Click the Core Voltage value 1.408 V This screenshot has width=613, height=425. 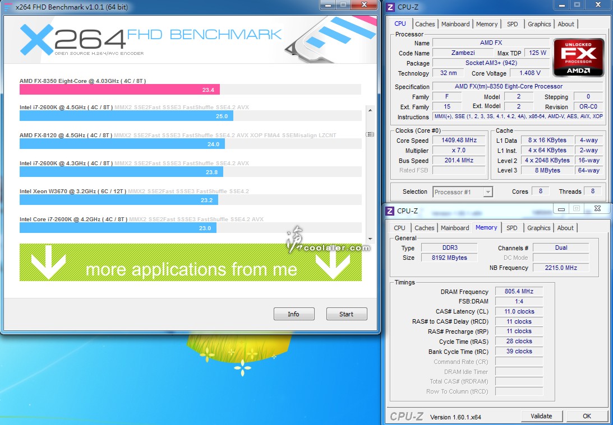(x=530, y=73)
